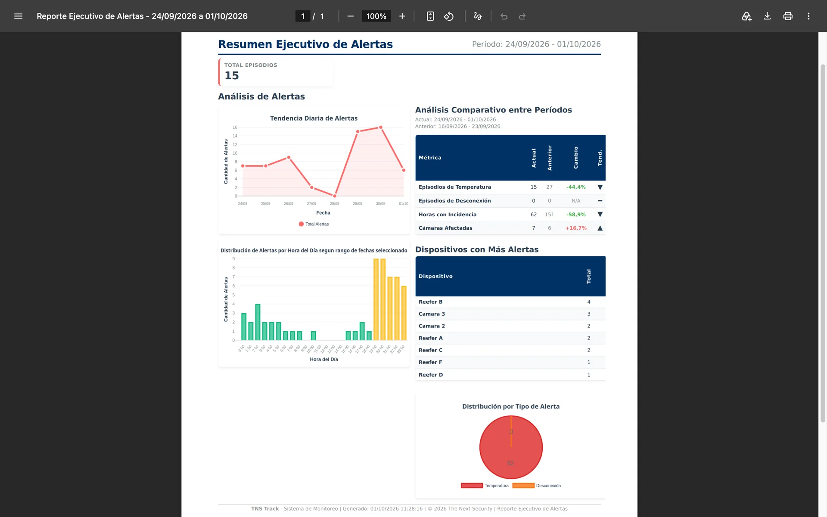
Task: Click the Total Episodios value 15
Action: coord(232,76)
